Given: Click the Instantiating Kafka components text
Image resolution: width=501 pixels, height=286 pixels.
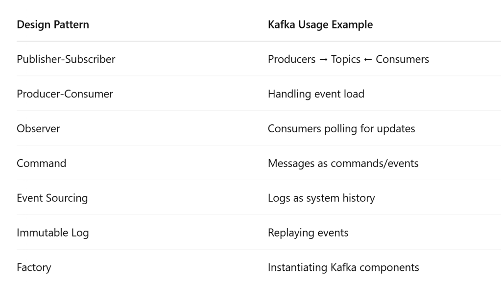Looking at the screenshot, I should [343, 268].
